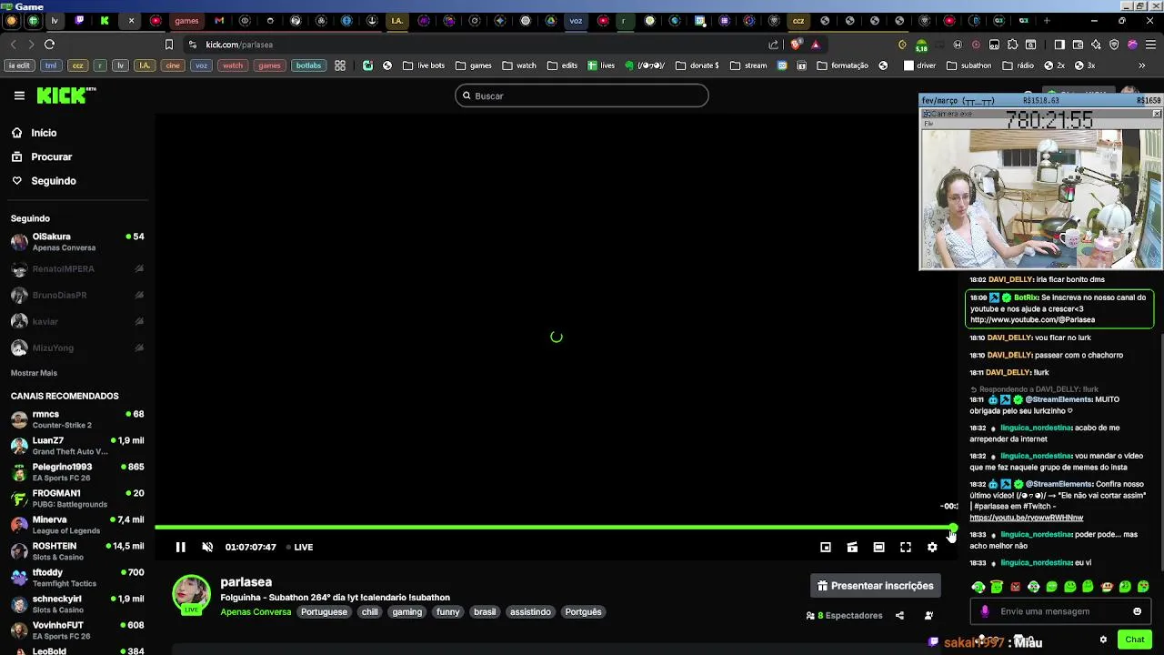Click the seek handle at progress bar end
1164x655 pixels.
[x=952, y=528]
